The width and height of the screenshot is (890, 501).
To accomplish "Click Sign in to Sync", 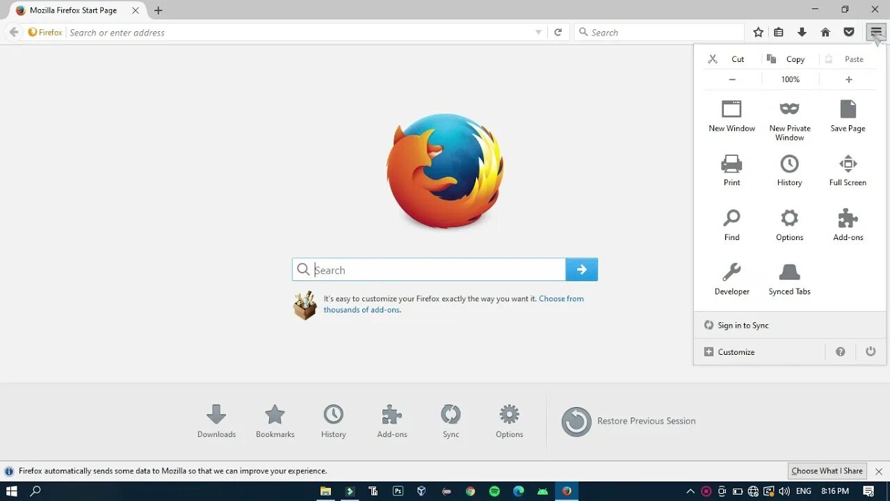I will click(x=790, y=325).
